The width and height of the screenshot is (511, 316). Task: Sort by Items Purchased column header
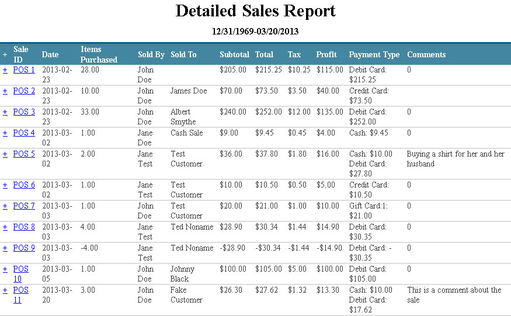[x=99, y=54]
